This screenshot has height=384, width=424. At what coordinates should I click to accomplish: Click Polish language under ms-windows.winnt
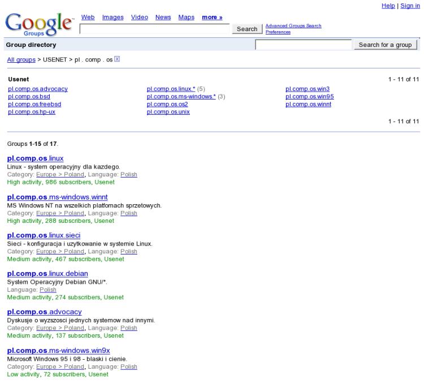[x=129, y=213]
